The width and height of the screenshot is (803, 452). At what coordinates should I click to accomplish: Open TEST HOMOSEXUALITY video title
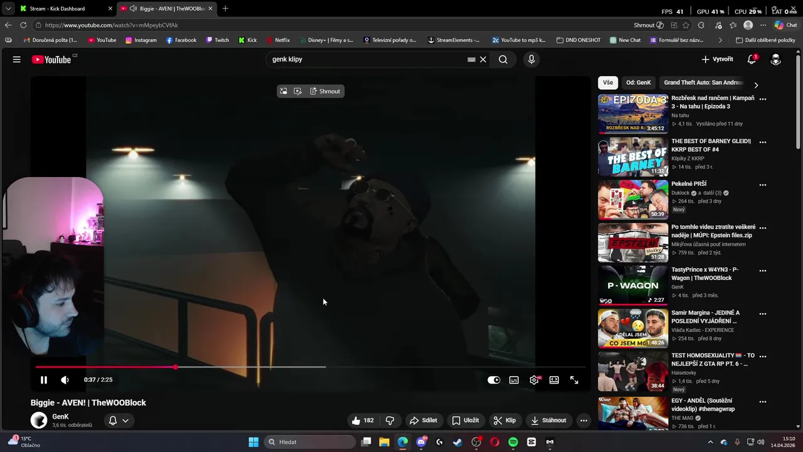713,360
